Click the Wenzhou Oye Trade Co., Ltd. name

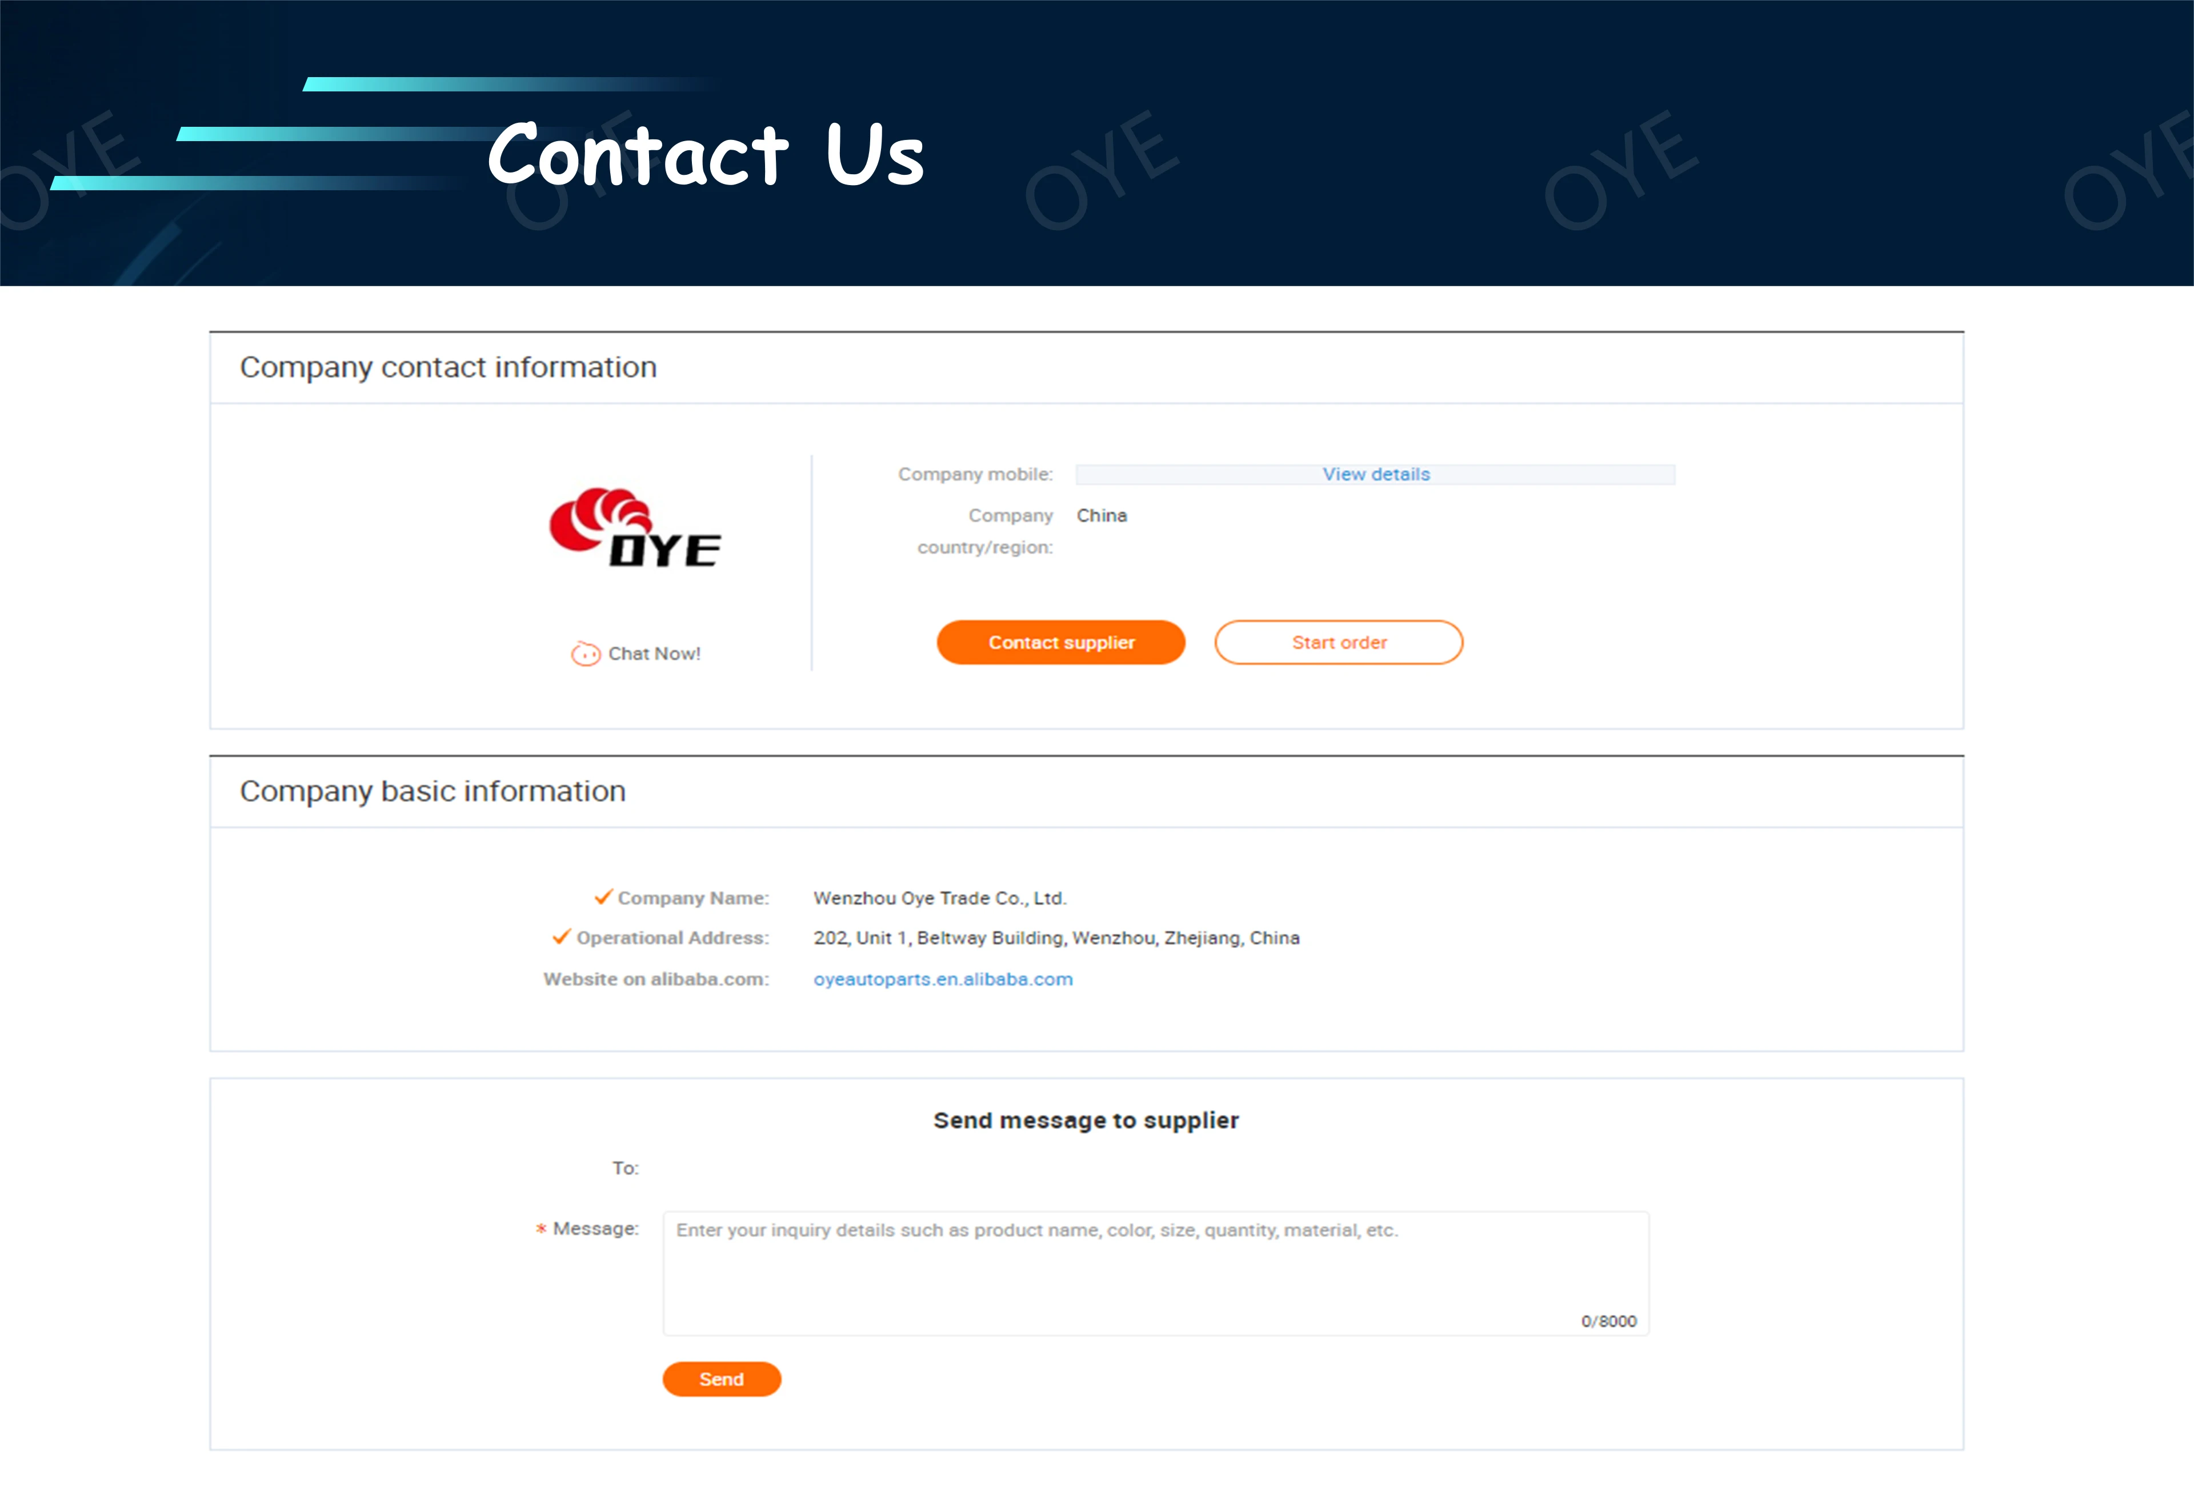point(940,897)
